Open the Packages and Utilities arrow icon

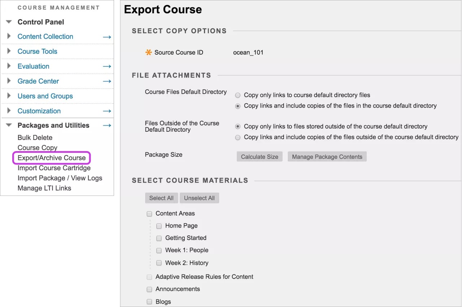[107, 125]
